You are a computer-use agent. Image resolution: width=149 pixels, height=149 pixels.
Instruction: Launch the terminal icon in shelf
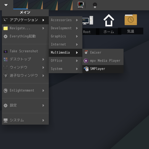[80, 5]
